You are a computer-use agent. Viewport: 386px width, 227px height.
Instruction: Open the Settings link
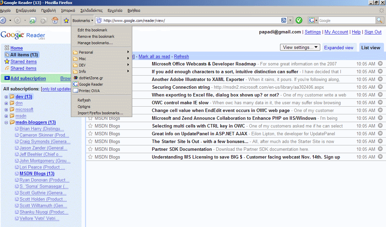(313, 32)
